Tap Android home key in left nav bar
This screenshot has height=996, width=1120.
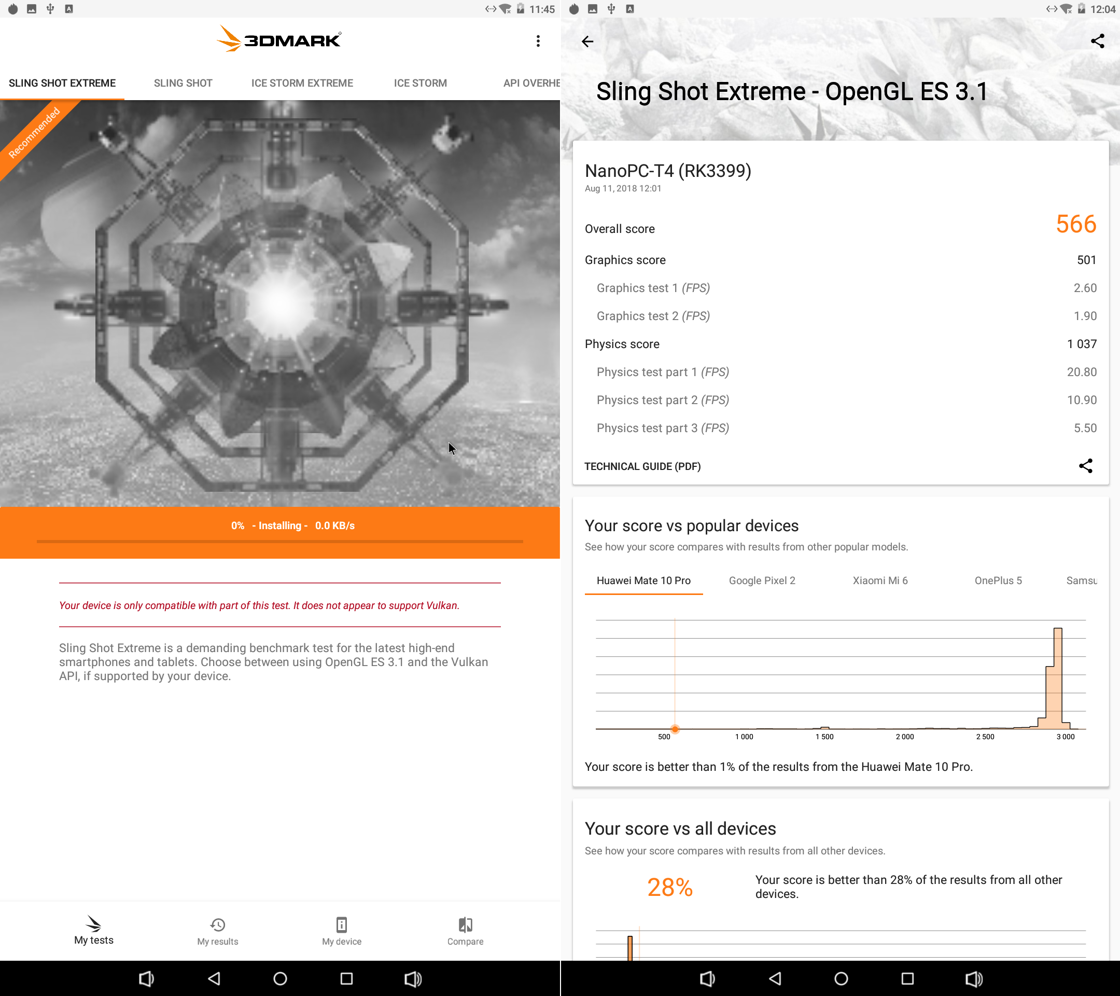[x=280, y=978]
